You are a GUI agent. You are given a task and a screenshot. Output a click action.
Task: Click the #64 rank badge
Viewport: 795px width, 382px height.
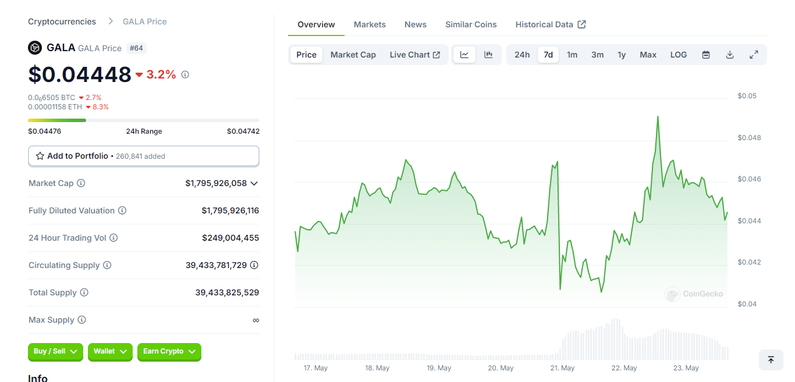pos(136,48)
